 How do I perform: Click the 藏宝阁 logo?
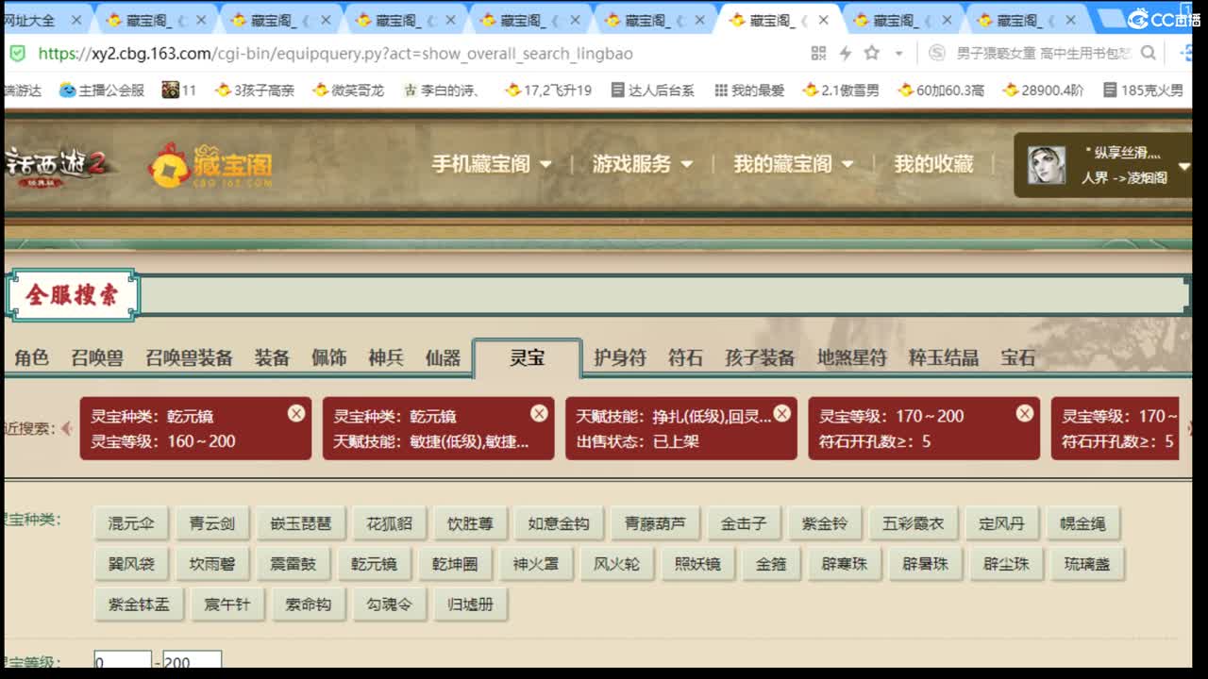tap(210, 165)
